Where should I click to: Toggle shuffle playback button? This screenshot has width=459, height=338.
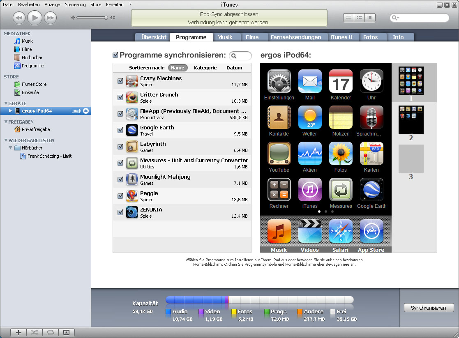tap(34, 332)
